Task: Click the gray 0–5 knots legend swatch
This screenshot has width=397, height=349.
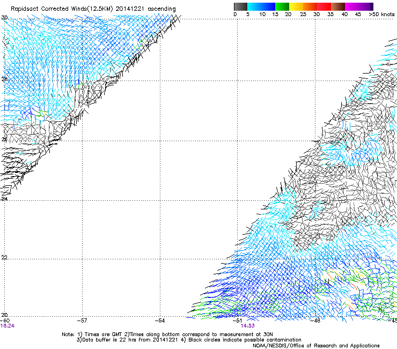Action: (x=240, y=6)
